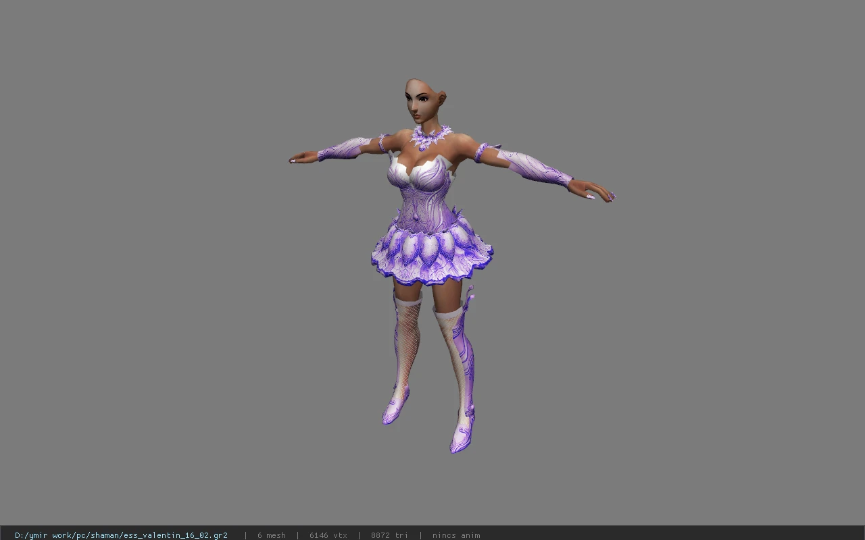Click the '6146 vtx' vertex count
865x540 pixels.
[328, 535]
